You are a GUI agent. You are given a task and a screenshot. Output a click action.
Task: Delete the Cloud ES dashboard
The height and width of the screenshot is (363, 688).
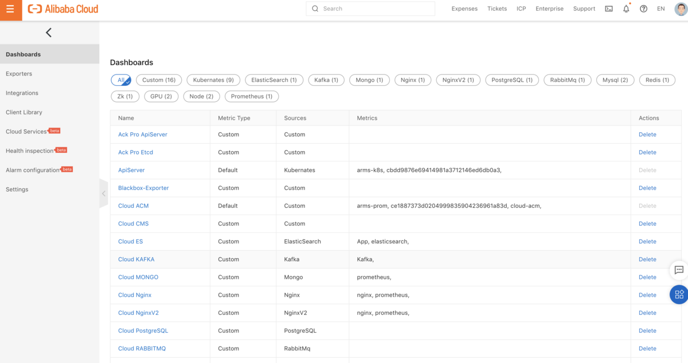[647, 241]
